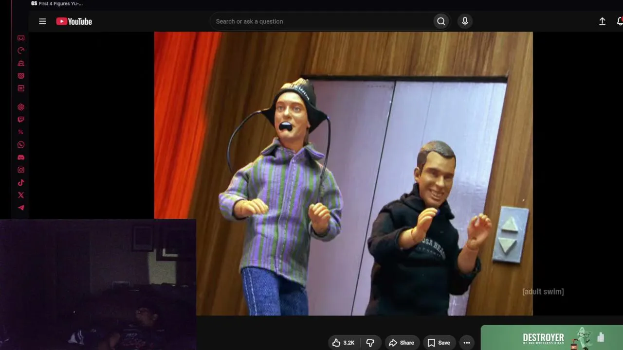Click the percent sign sidebar icon
623x350 pixels.
coord(21,132)
